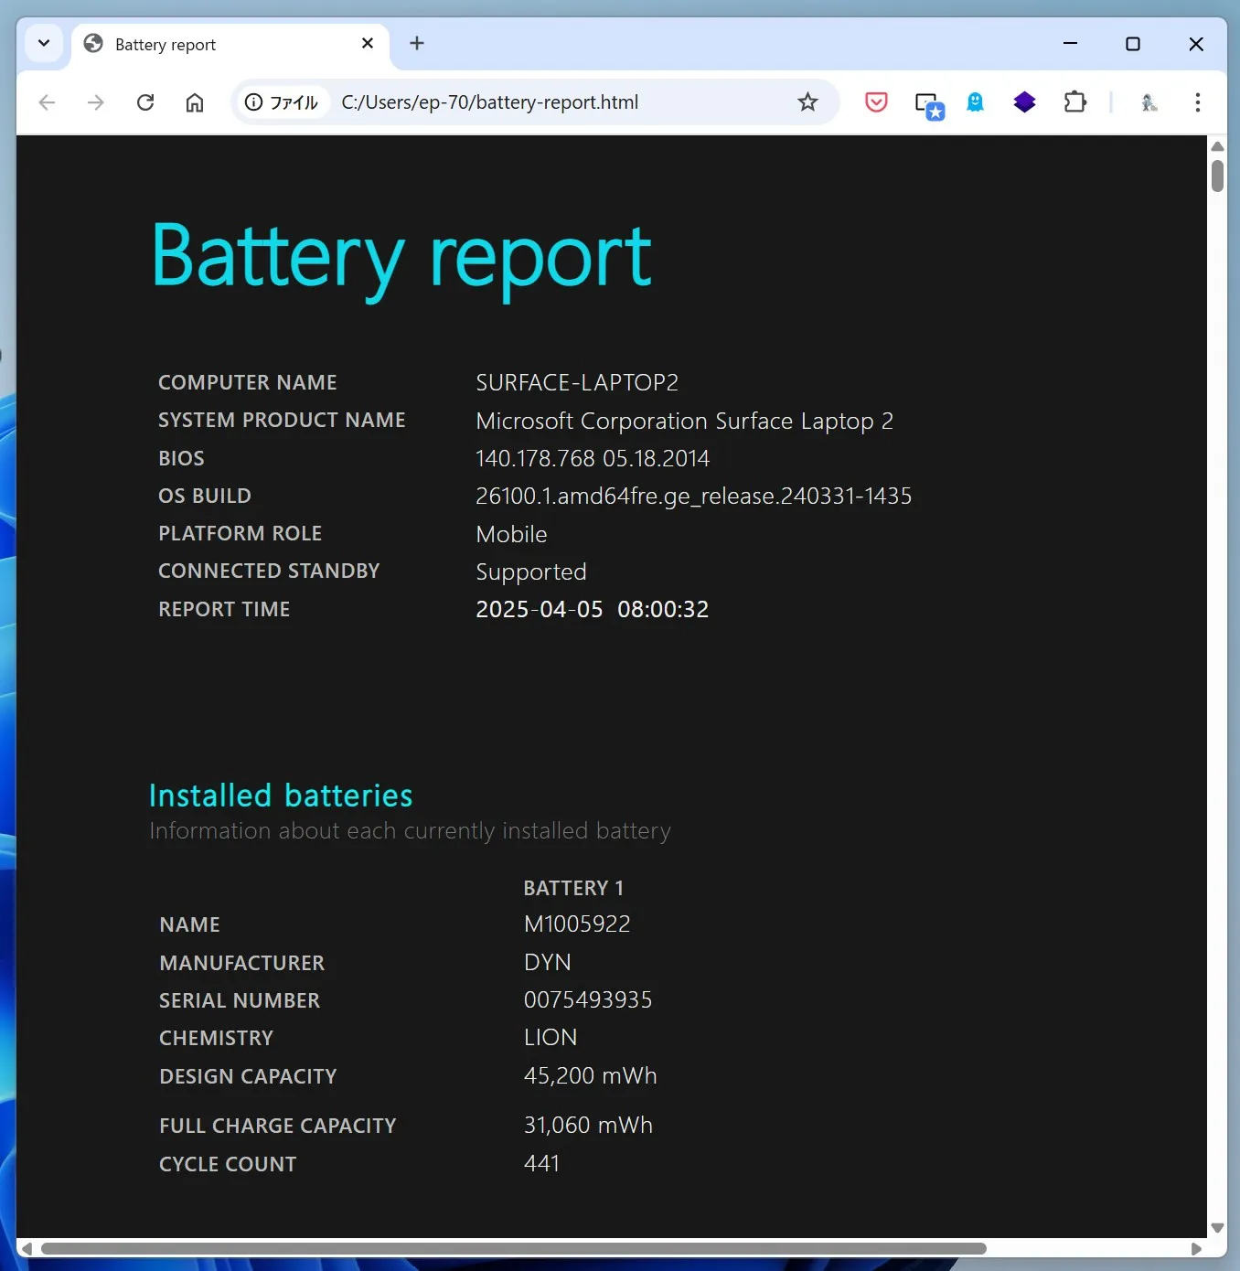
Task: Click the purple diamond extension icon
Action: click(1024, 102)
